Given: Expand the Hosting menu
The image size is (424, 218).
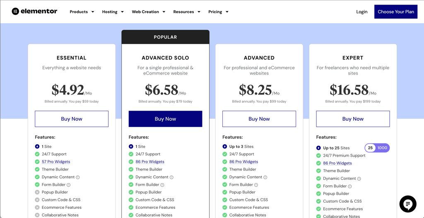Looking at the screenshot, I should pos(113,12).
